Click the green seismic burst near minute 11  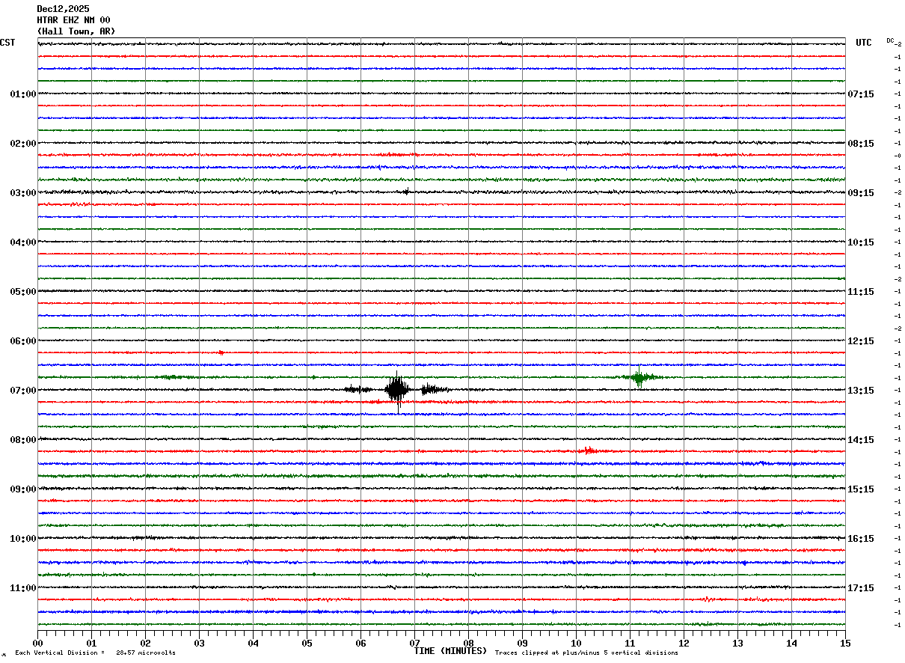pyautogui.click(x=639, y=377)
